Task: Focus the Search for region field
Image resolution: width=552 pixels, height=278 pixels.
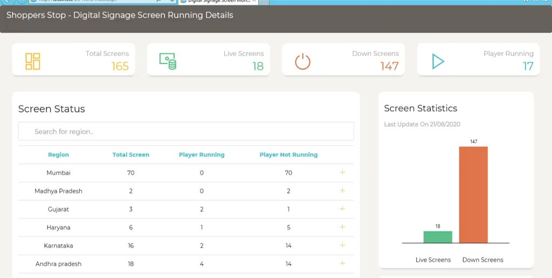Action: pyautogui.click(x=186, y=131)
